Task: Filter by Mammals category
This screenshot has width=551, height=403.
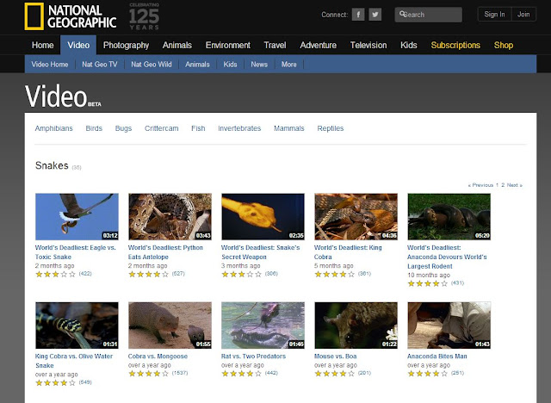Action: (x=289, y=128)
